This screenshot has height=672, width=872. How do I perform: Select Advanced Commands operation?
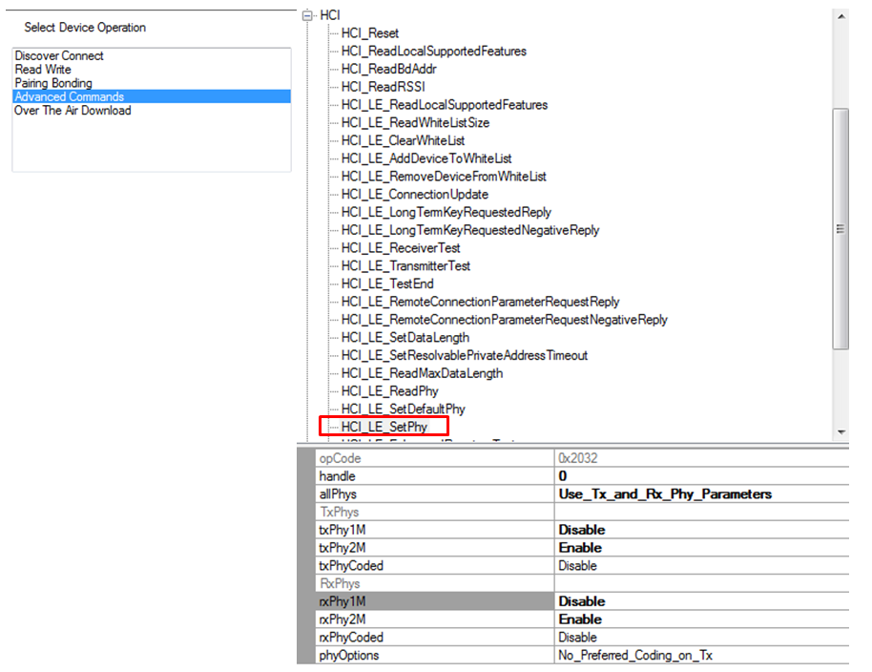point(69,96)
